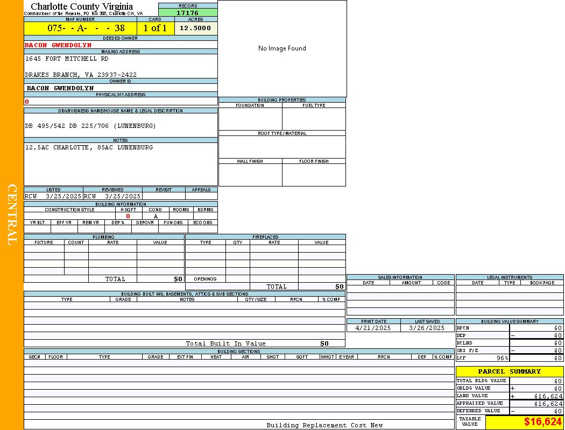Click the legal description DB 495/542 text
Screen dimensions: 565x430
pyautogui.click(x=90, y=126)
